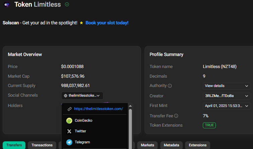Open the CoinGecko entry
The height and width of the screenshot is (149, 253).
[95, 120]
